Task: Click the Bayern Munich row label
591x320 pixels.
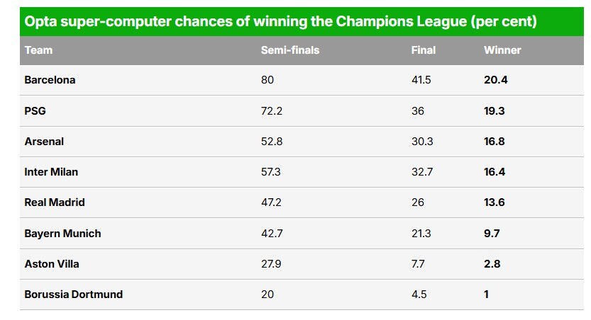Action: [62, 234]
